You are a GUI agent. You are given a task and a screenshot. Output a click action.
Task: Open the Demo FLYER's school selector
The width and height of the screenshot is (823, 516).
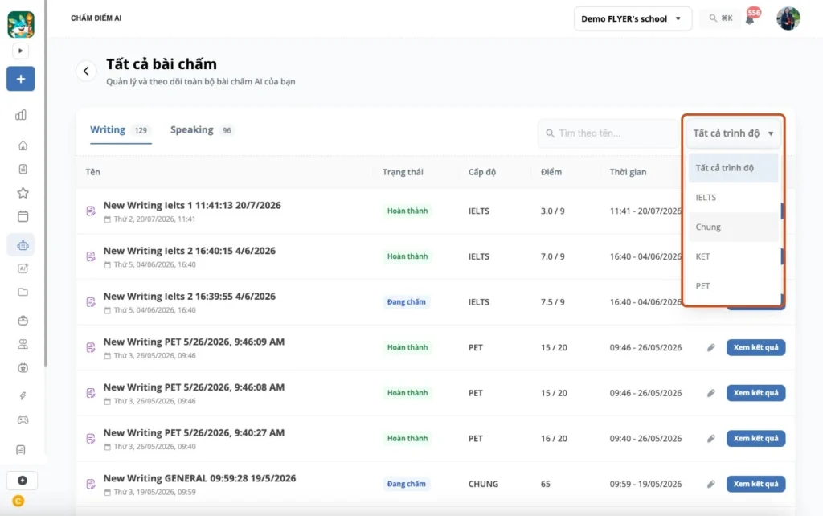(633, 19)
